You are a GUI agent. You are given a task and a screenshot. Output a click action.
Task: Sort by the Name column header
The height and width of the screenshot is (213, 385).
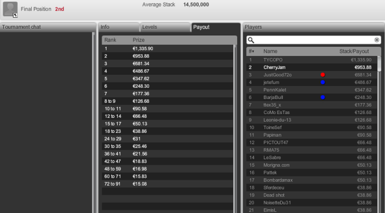(271, 51)
